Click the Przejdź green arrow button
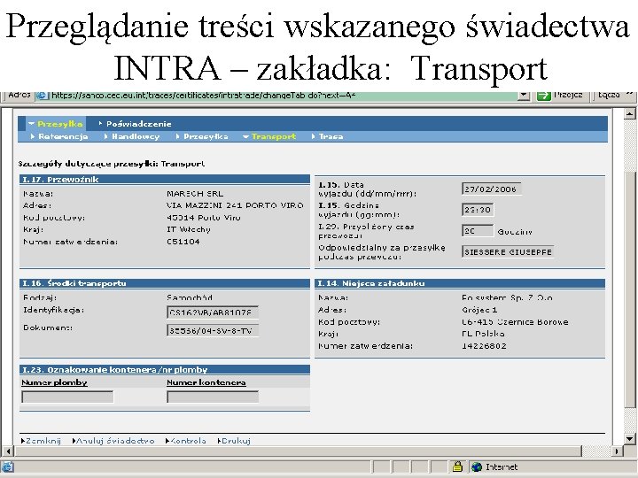This screenshot has width=638, height=478. click(543, 96)
